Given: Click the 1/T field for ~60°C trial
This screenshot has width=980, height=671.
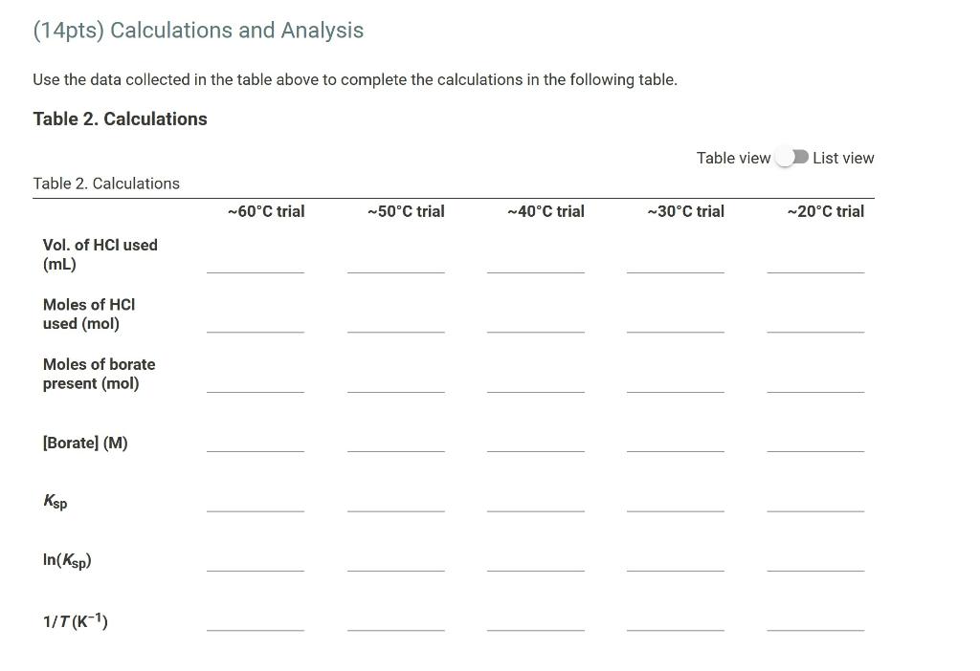Looking at the screenshot, I should [x=256, y=631].
